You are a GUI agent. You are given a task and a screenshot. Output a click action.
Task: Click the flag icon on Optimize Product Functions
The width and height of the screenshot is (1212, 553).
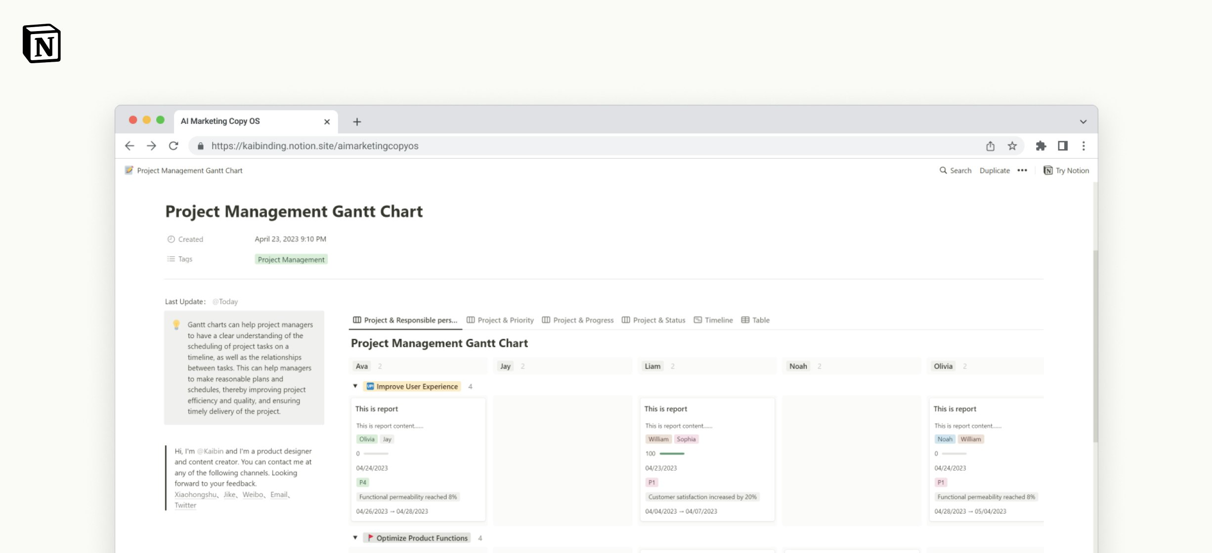pyautogui.click(x=370, y=538)
